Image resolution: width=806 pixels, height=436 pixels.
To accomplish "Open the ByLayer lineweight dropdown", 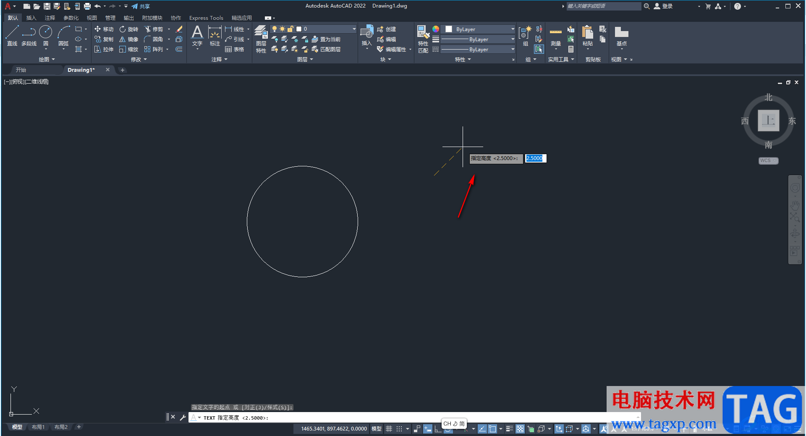I will pyautogui.click(x=478, y=39).
